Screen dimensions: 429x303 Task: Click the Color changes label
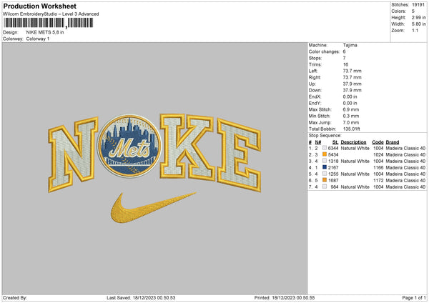(x=324, y=51)
